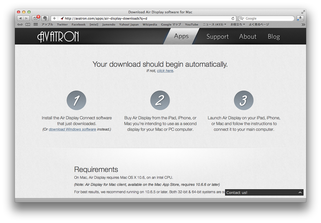Open the Facebook bookmark
Screen dimensions: 321x223
pyautogui.click(x=79, y=25)
